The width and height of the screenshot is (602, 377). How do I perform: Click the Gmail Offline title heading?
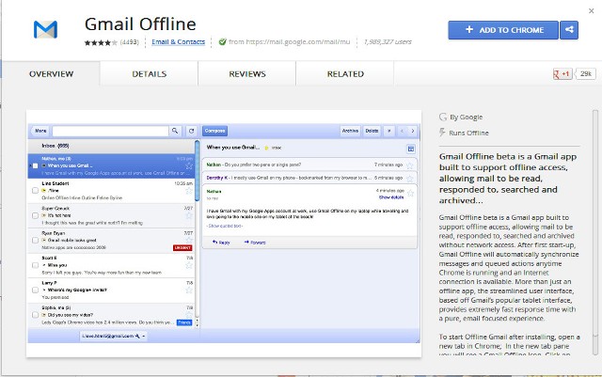tap(140, 24)
